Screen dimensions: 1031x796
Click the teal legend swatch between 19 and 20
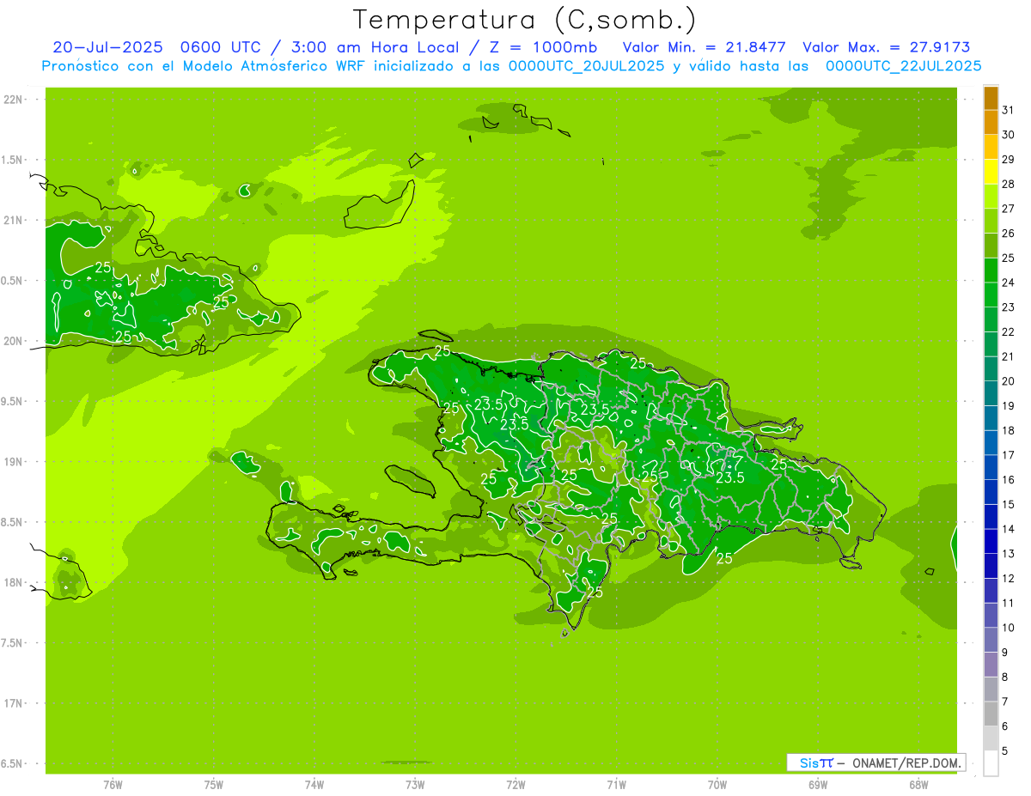pos(991,394)
